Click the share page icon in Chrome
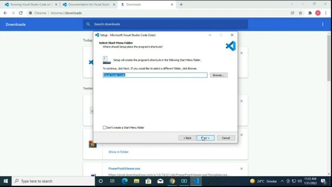This screenshot has width=332, height=187. (293, 13)
